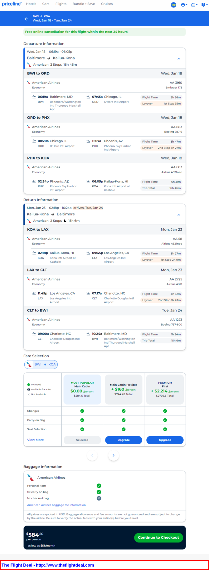Click the landing icon at 10:24a Baltimore
209x570 pixels.
point(88,334)
